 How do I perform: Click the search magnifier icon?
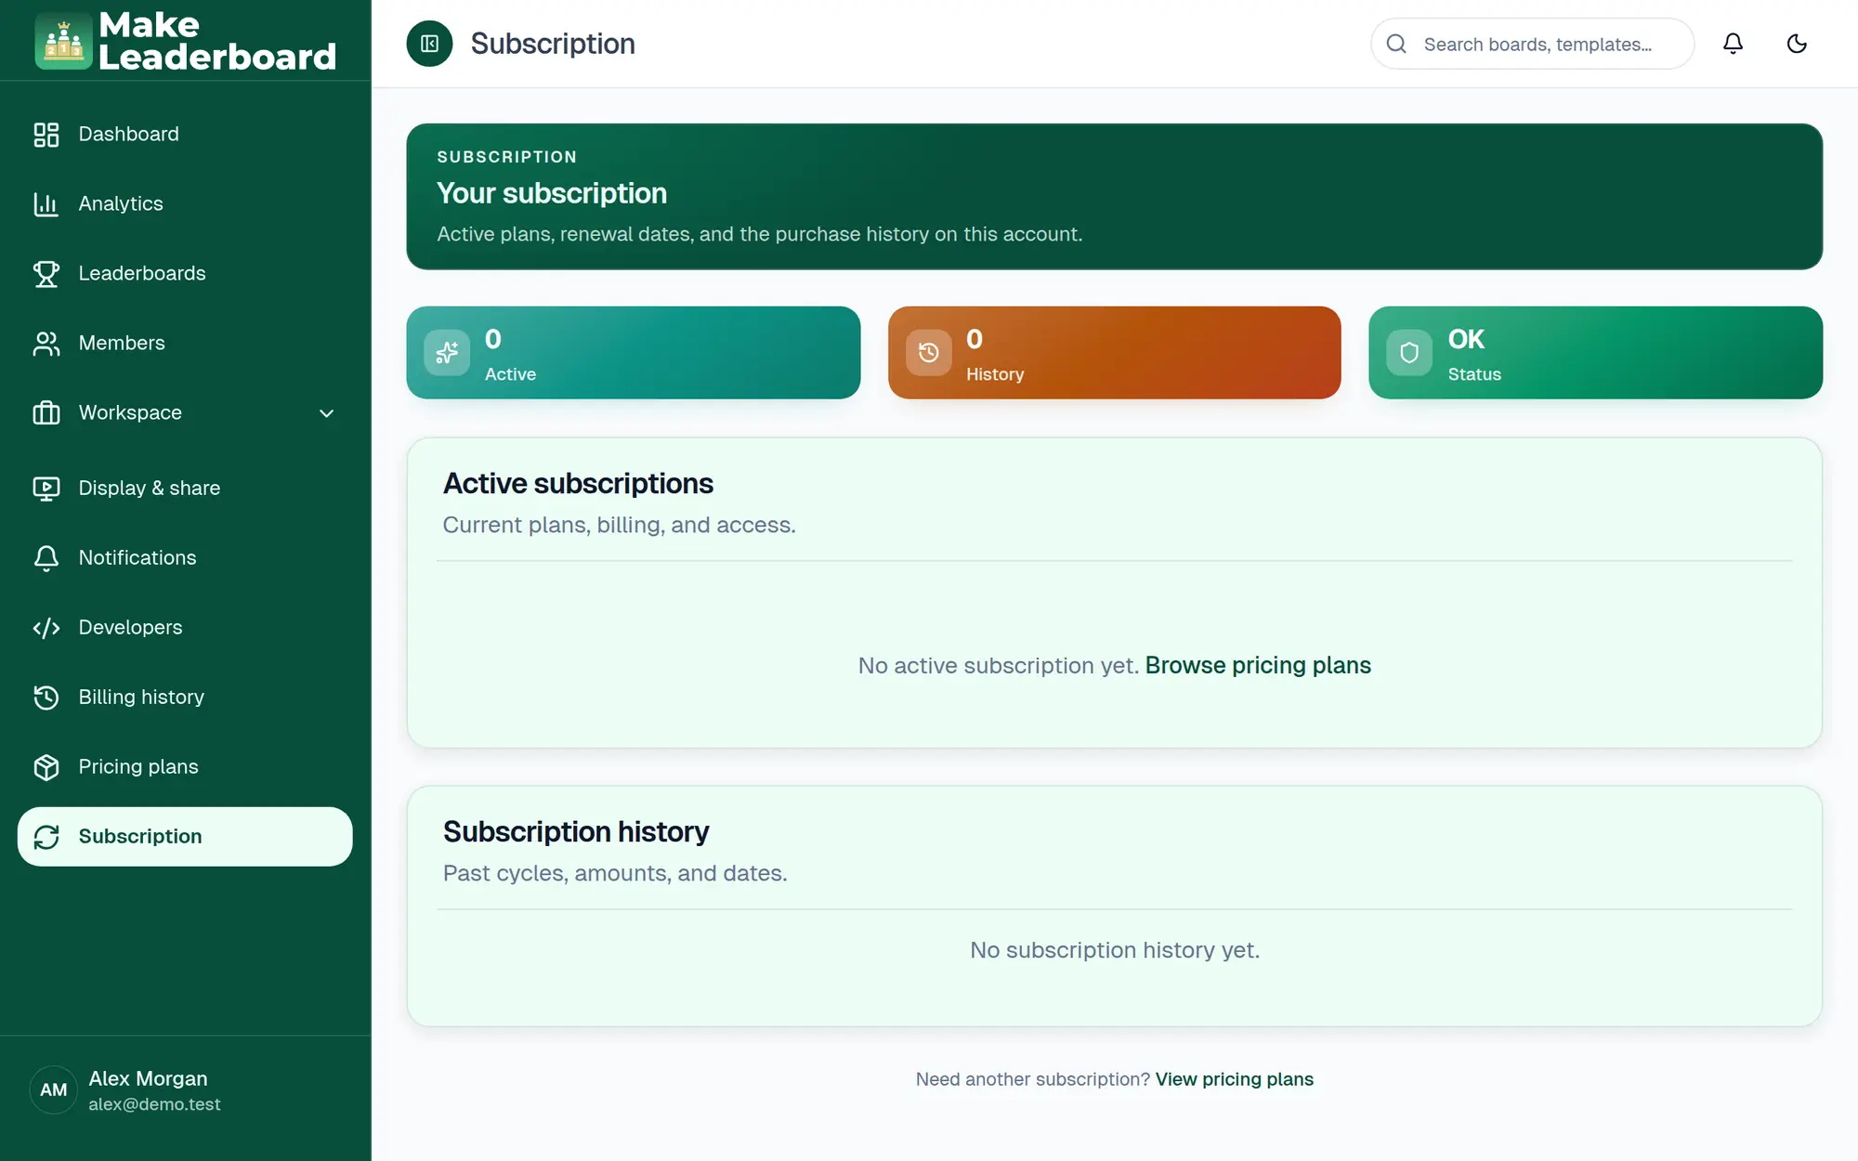coord(1396,44)
